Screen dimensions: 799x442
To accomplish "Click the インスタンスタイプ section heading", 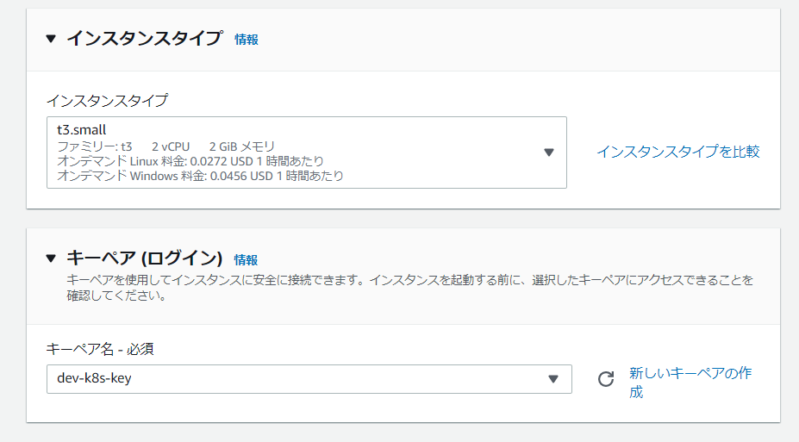I will tap(144, 39).
